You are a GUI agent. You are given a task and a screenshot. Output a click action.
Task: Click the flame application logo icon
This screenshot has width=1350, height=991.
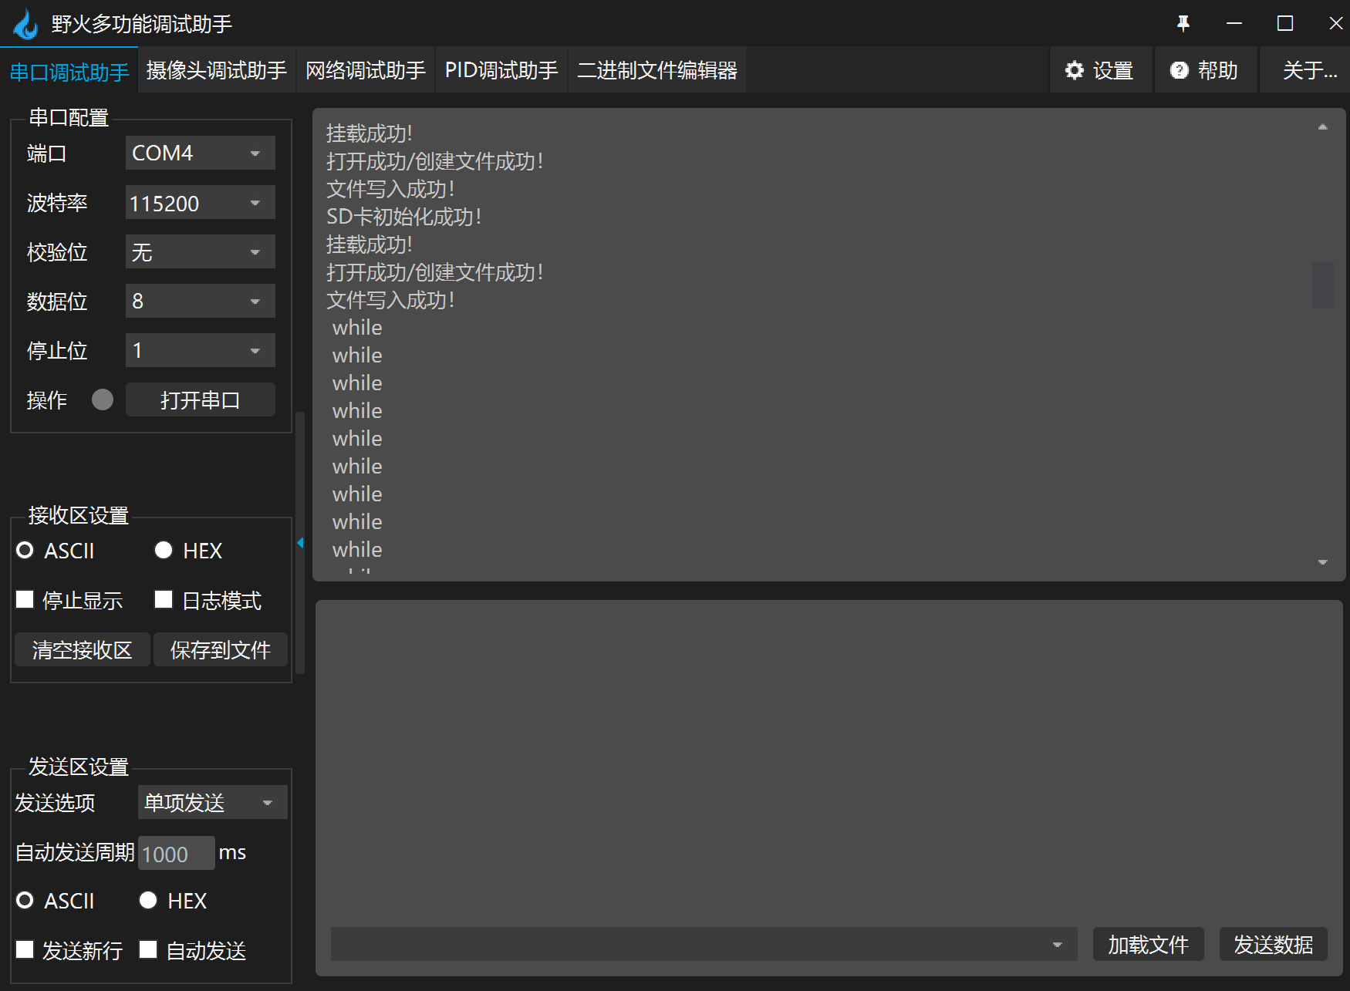tap(25, 24)
